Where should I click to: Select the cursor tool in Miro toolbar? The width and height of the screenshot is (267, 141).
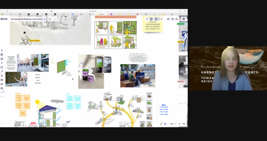point(2,50)
